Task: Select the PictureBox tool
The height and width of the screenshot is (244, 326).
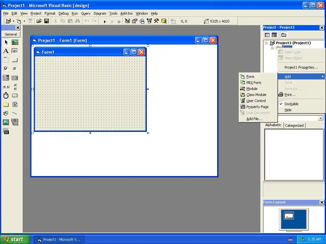Action: tap(15, 42)
